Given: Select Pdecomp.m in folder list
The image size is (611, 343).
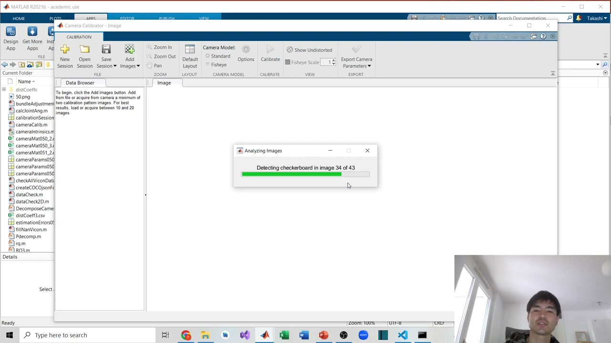Looking at the screenshot, I should point(28,236).
